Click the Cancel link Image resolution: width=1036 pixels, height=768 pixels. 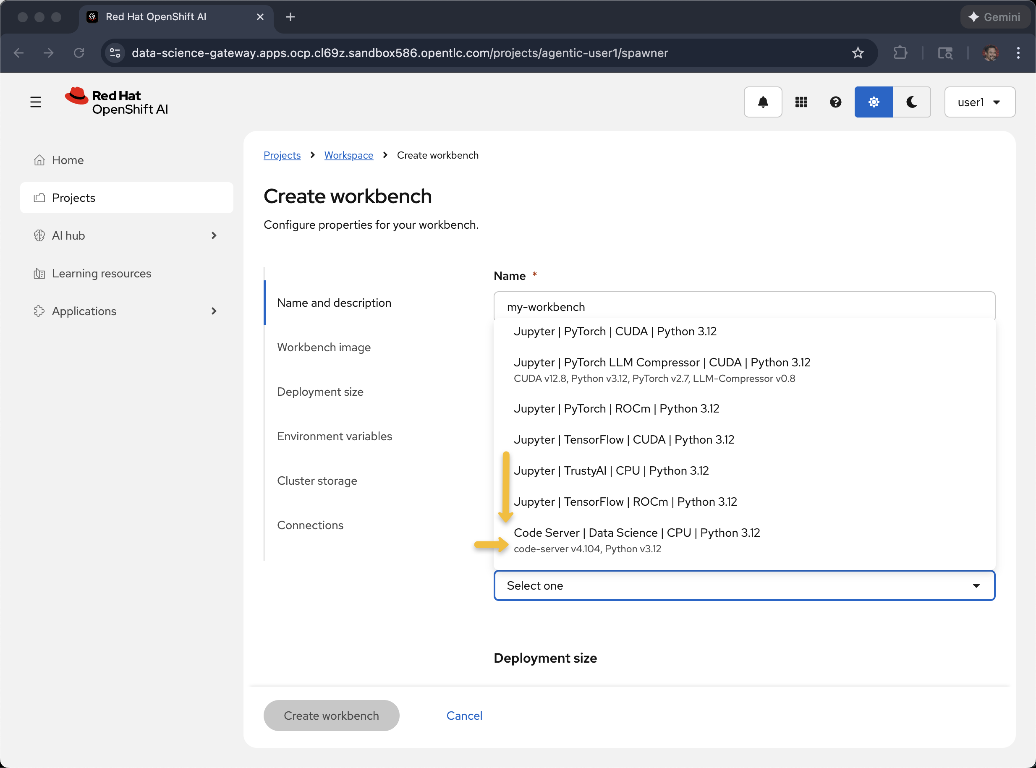point(464,715)
